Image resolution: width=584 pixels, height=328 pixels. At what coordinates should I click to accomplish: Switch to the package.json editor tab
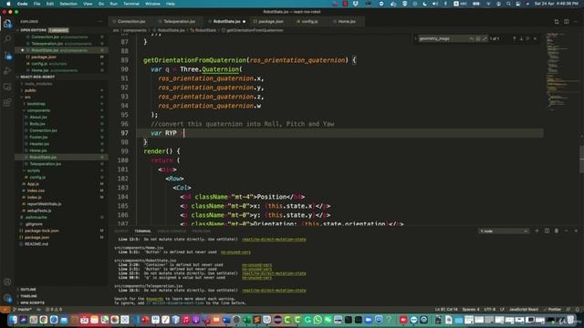270,22
